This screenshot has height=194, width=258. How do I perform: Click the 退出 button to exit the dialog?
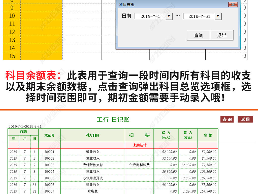coord(221,35)
